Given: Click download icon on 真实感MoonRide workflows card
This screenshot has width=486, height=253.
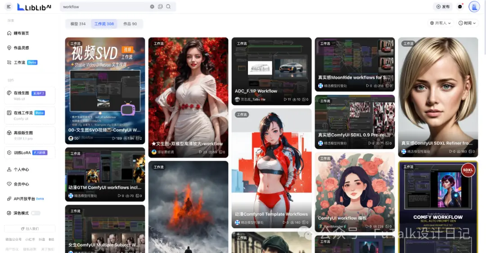Looking at the screenshot, I should (375, 86).
